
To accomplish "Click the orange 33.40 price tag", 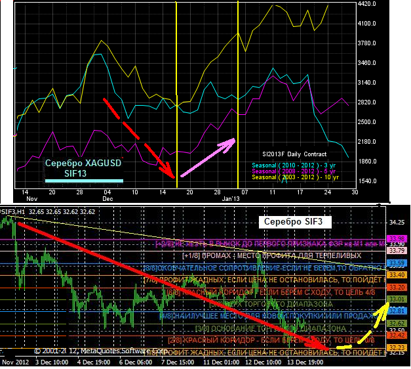I will 397,275.
